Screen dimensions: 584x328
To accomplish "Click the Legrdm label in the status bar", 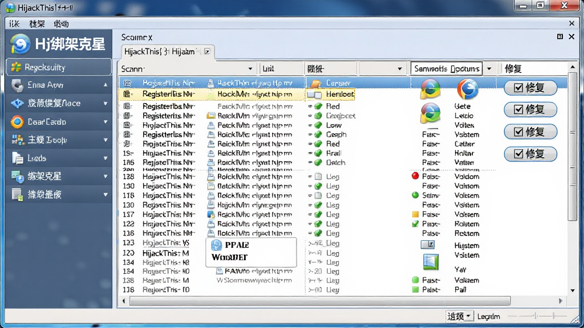I will click(x=489, y=317).
